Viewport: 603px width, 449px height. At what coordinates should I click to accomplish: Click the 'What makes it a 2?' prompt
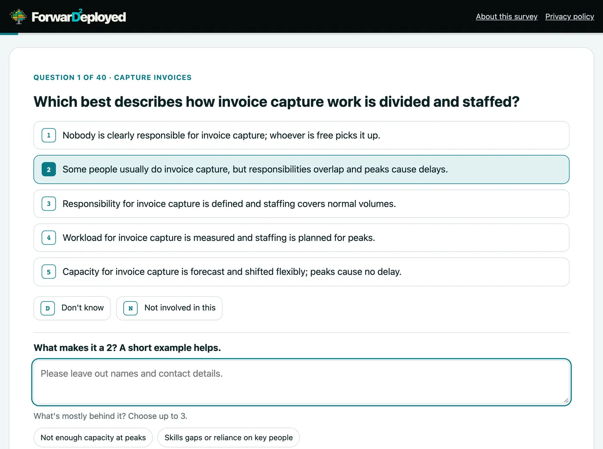127,348
